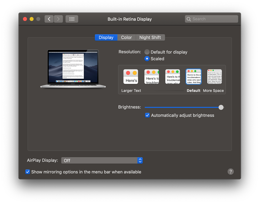Click the Default label under thumbnails
Image resolution: width=260 pixels, height=204 pixels.
[193, 91]
